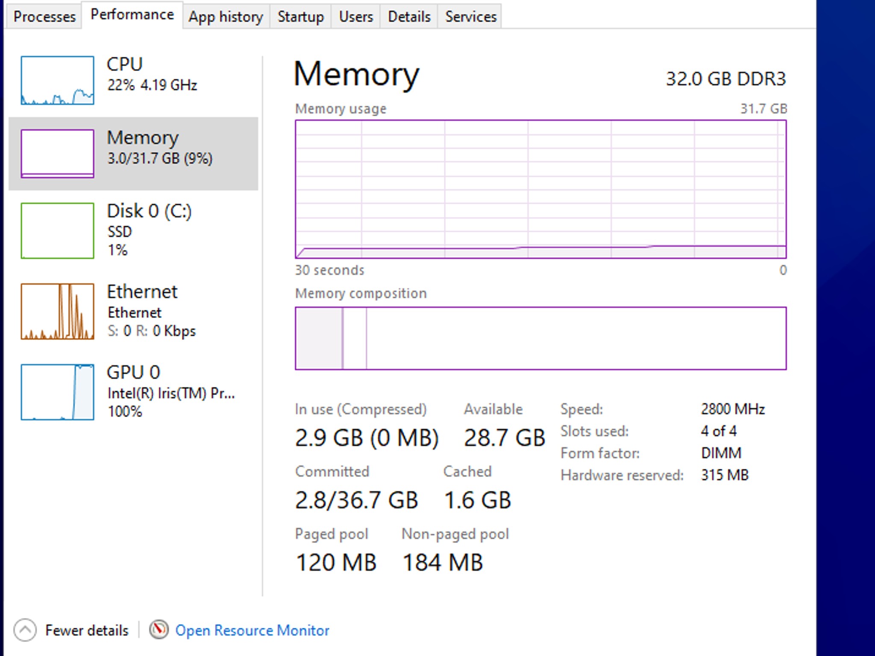Click the Memory composition bar

[540, 338]
